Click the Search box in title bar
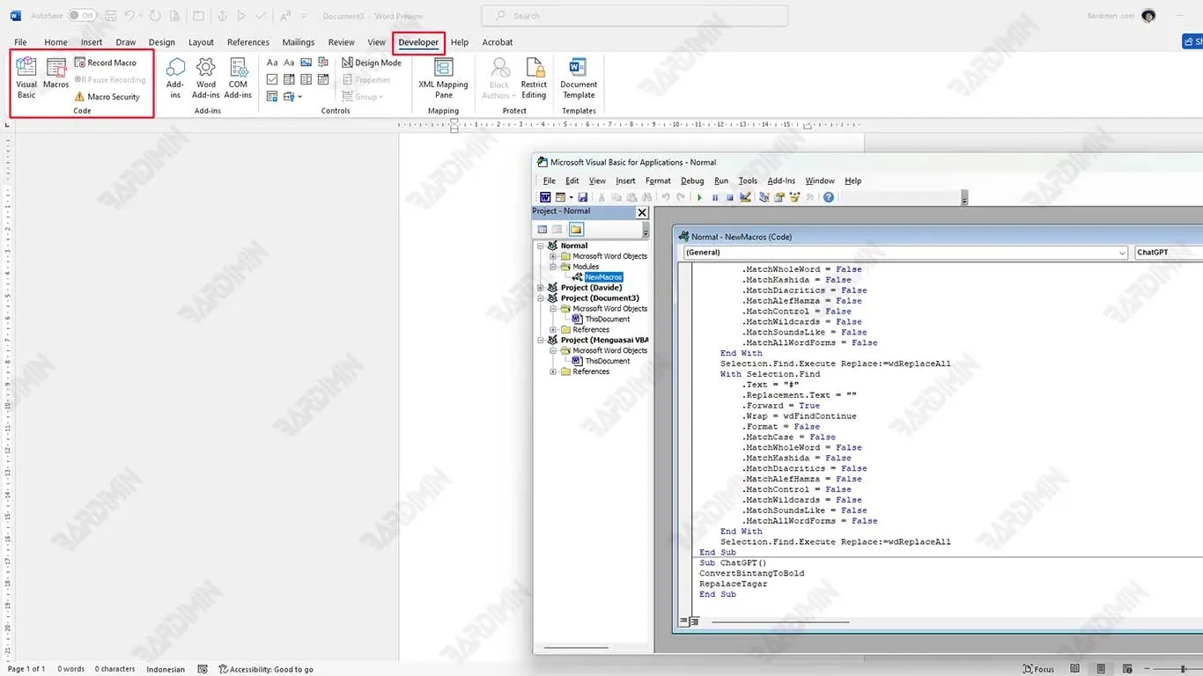This screenshot has height=676, width=1203. tap(634, 16)
